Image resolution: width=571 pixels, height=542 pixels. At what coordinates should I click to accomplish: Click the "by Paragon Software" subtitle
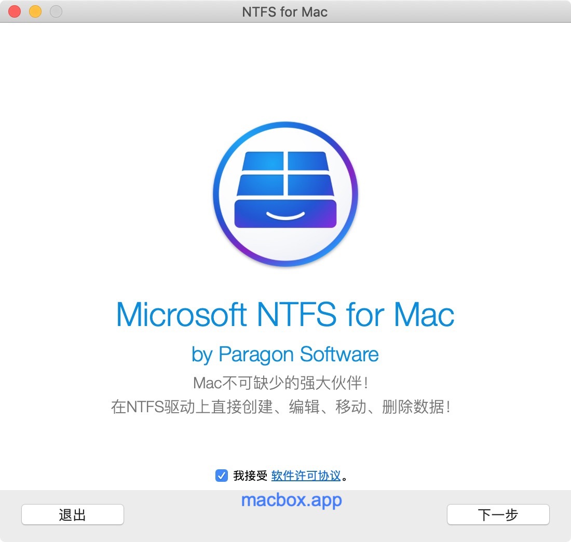(285, 355)
